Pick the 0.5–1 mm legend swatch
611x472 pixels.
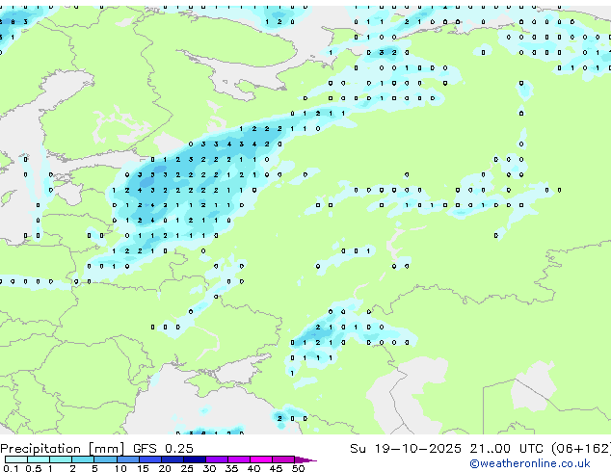click(39, 459)
